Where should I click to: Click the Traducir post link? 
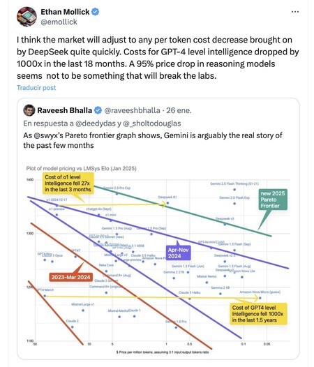coord(36,88)
